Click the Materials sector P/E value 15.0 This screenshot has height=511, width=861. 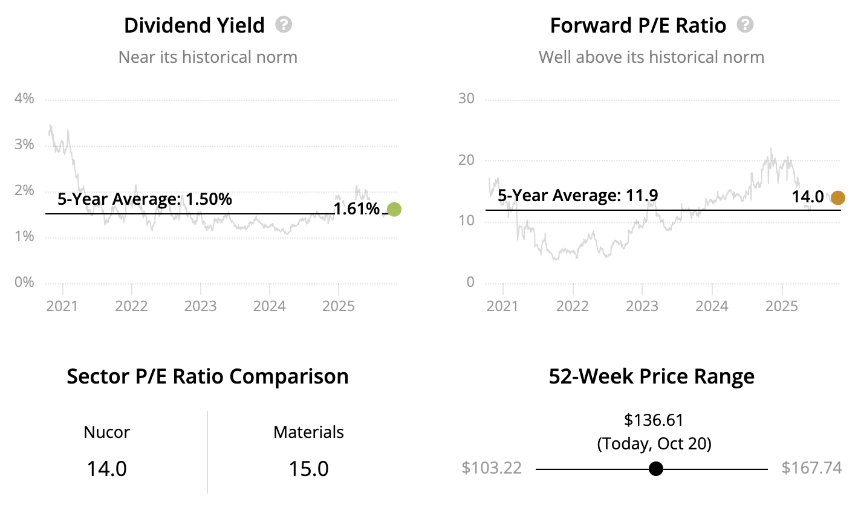pos(308,469)
